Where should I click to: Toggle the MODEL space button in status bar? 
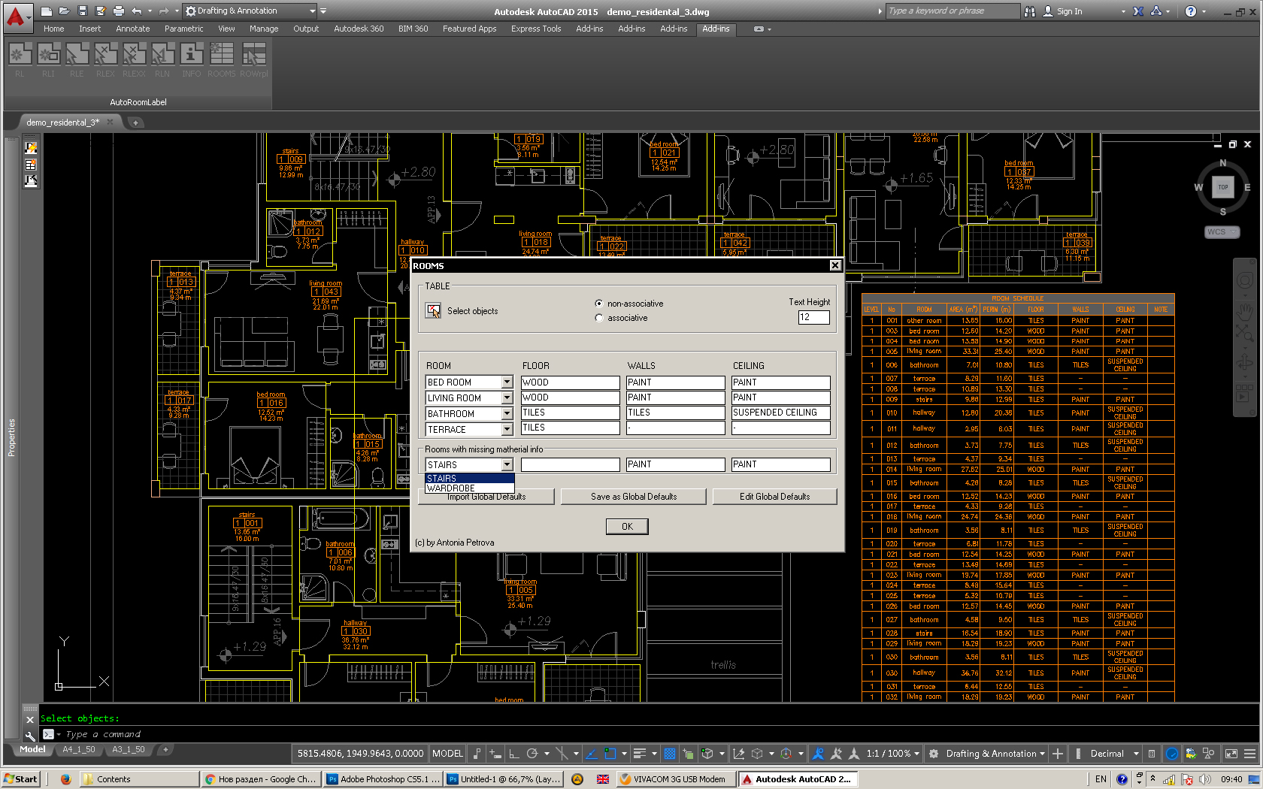pyautogui.click(x=447, y=754)
